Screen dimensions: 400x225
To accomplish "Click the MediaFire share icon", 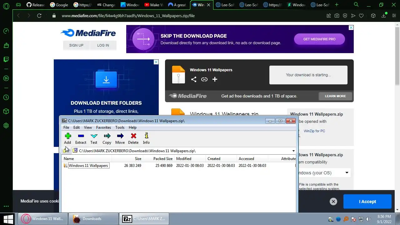I will 194,79.
